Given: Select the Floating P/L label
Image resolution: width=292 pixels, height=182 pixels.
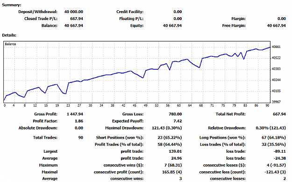Looking at the screenshot, I should click(x=131, y=19).
